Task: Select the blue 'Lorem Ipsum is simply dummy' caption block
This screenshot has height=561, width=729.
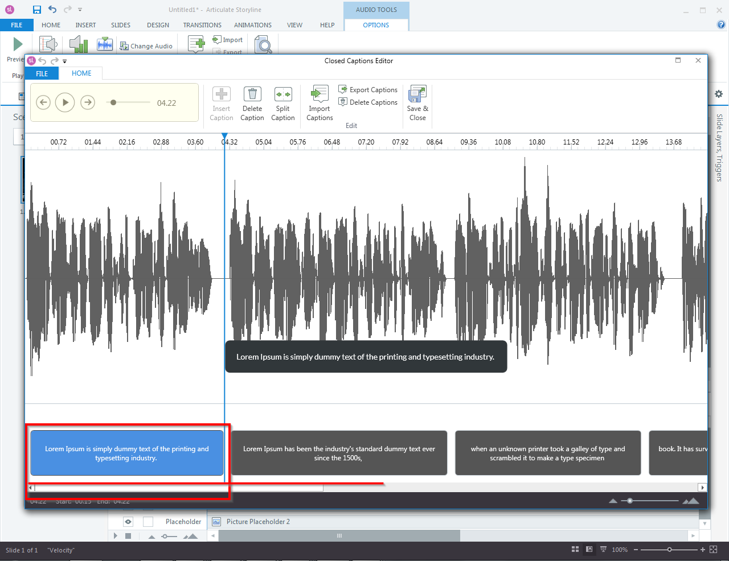Action: [127, 453]
